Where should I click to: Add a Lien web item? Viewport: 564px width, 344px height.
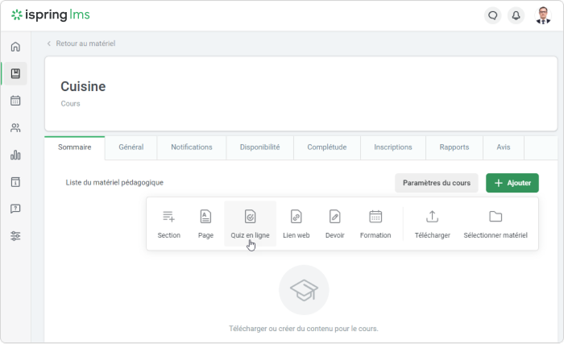click(296, 224)
